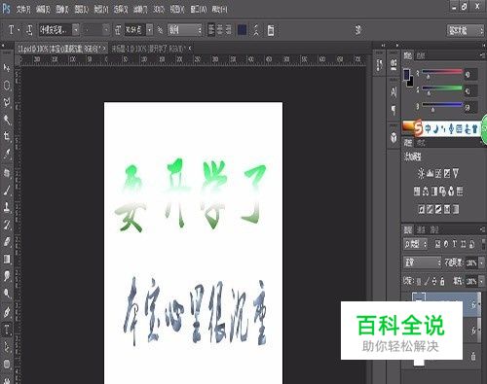The width and height of the screenshot is (487, 384).
Task: Select the Eyedropper tool
Action: [x=7, y=155]
